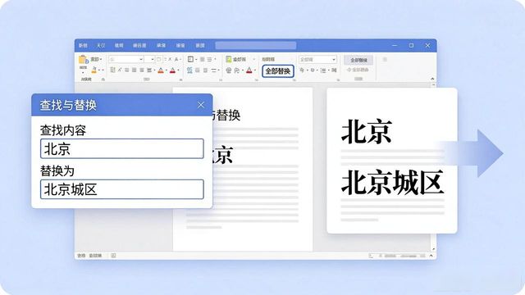
Task: Click the scroll-up arrow of the document scrollbar
Action: coord(434,85)
